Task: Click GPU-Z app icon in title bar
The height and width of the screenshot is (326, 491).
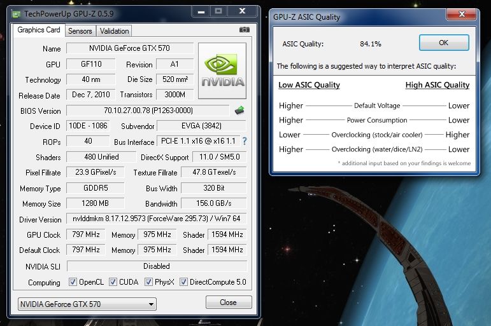Action: click(x=16, y=14)
